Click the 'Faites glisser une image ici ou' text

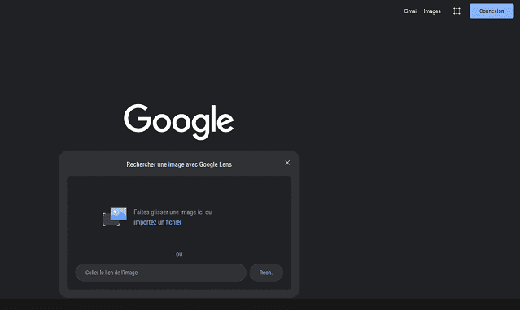point(173,212)
